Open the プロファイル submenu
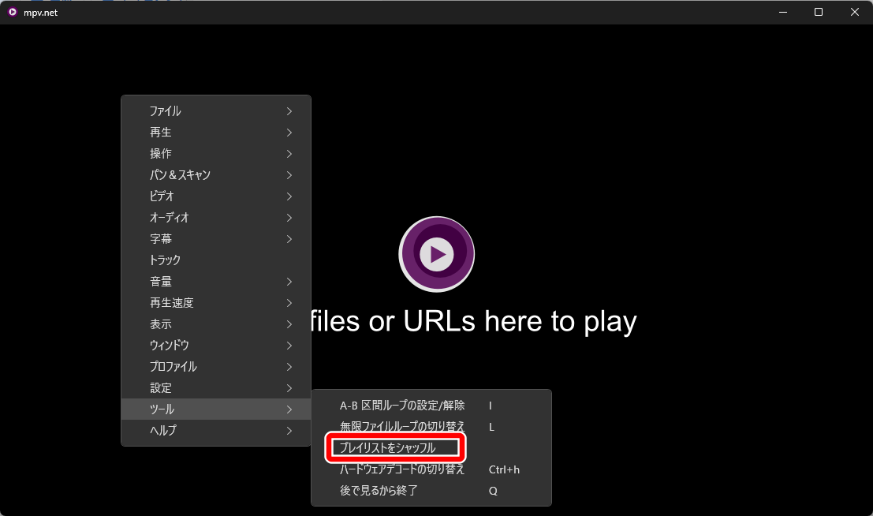Screen dimensions: 873x516 pos(216,366)
